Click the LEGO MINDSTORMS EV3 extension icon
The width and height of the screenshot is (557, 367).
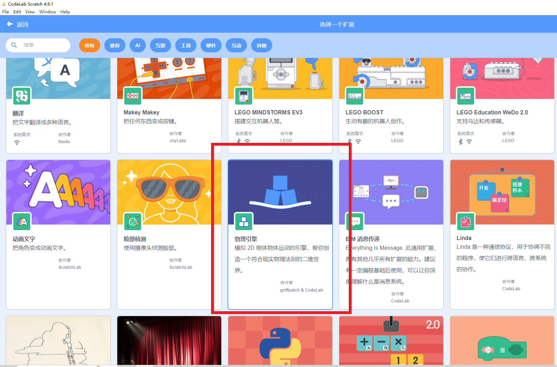point(244,96)
